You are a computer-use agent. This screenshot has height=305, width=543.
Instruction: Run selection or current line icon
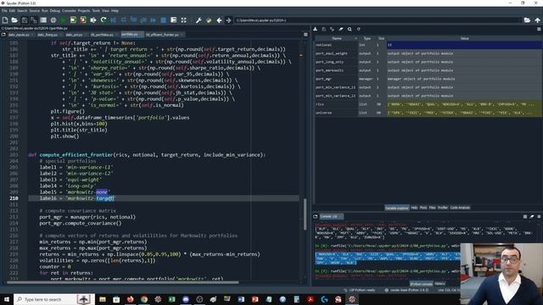tap(93, 20)
